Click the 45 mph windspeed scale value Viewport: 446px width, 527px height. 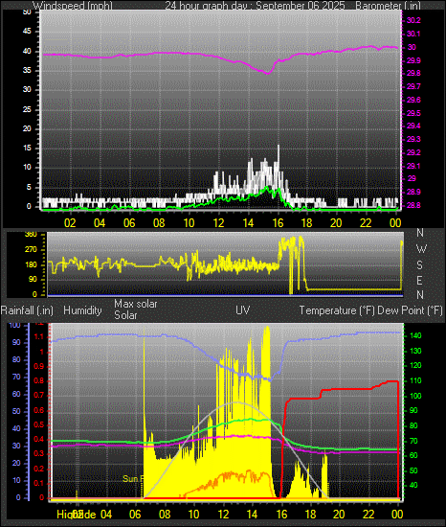tap(27, 32)
